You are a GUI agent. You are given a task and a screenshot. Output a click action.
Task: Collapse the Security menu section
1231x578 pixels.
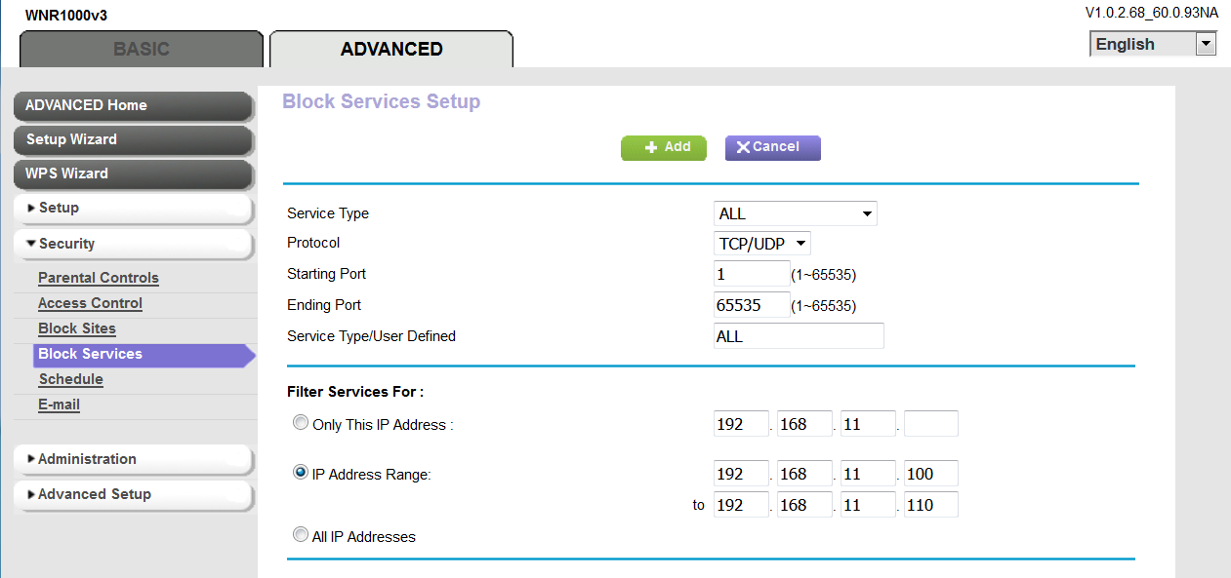[133, 244]
